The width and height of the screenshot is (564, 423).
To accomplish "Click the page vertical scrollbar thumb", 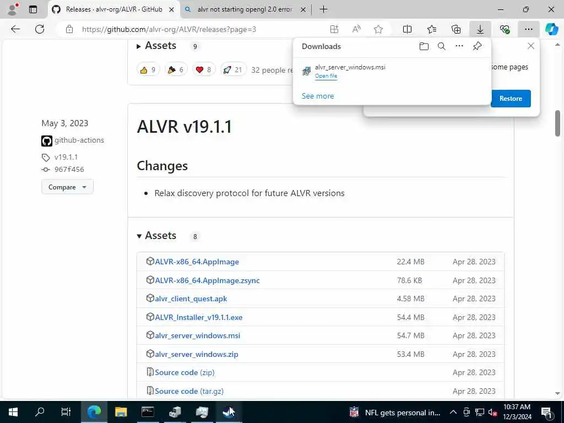I will point(557,123).
